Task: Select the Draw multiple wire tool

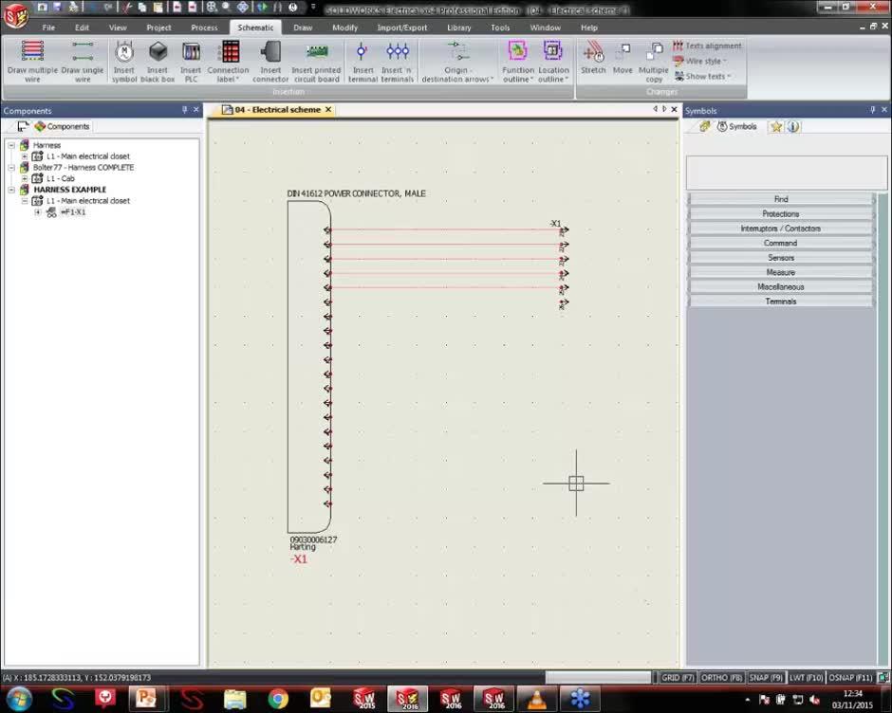Action: tap(32, 60)
